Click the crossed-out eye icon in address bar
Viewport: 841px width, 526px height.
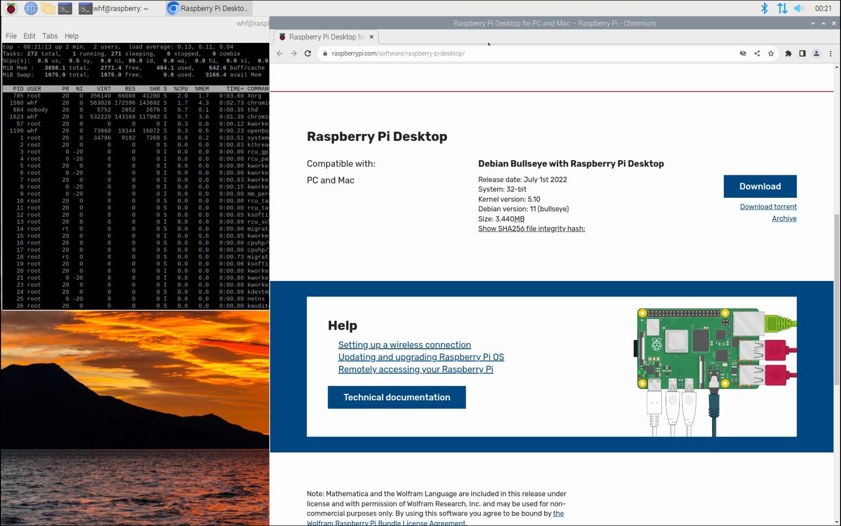[x=743, y=54]
